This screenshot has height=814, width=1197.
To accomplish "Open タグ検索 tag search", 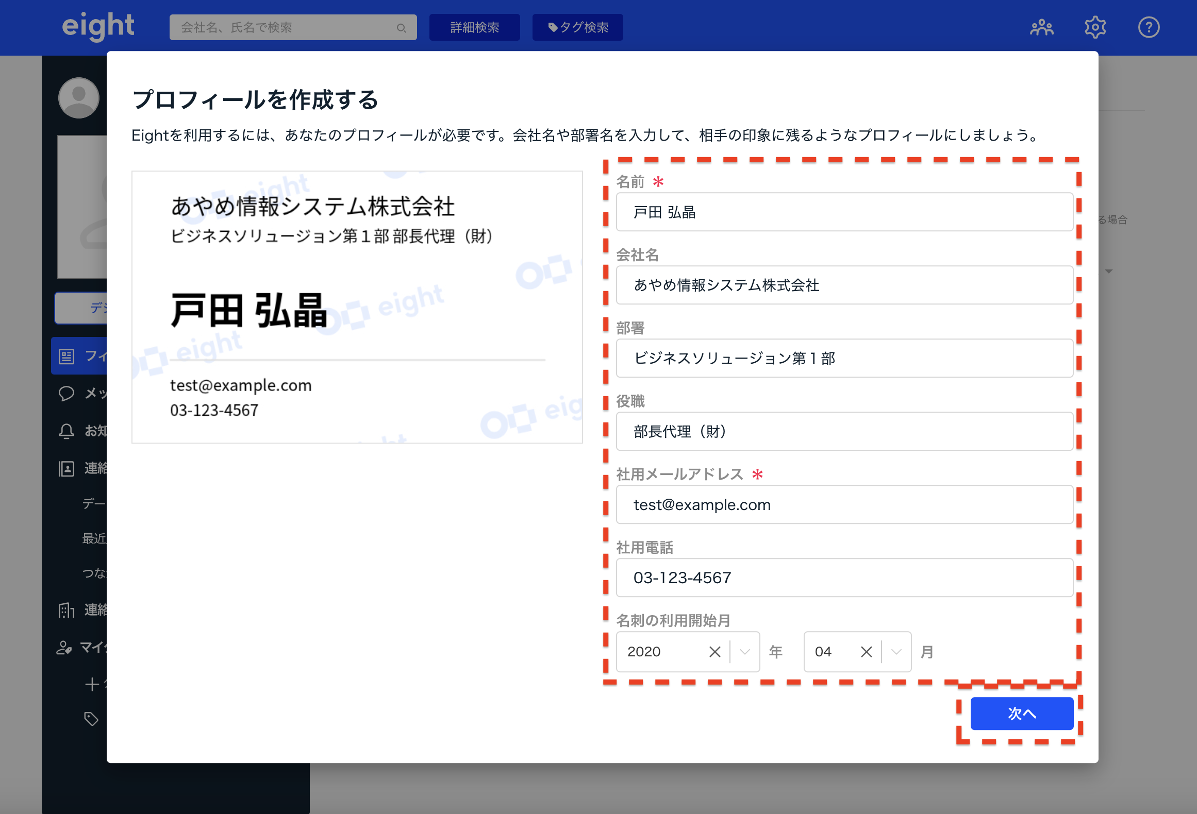I will click(x=577, y=27).
